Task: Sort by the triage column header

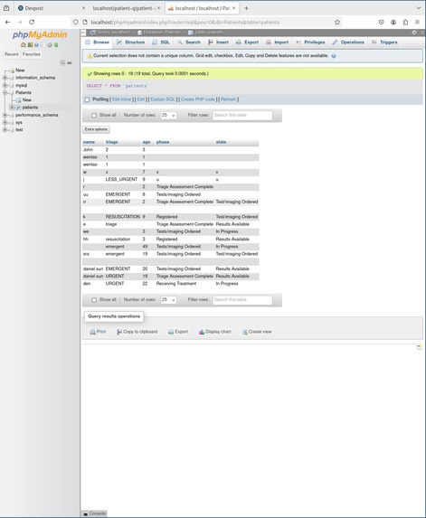Action: click(112, 142)
